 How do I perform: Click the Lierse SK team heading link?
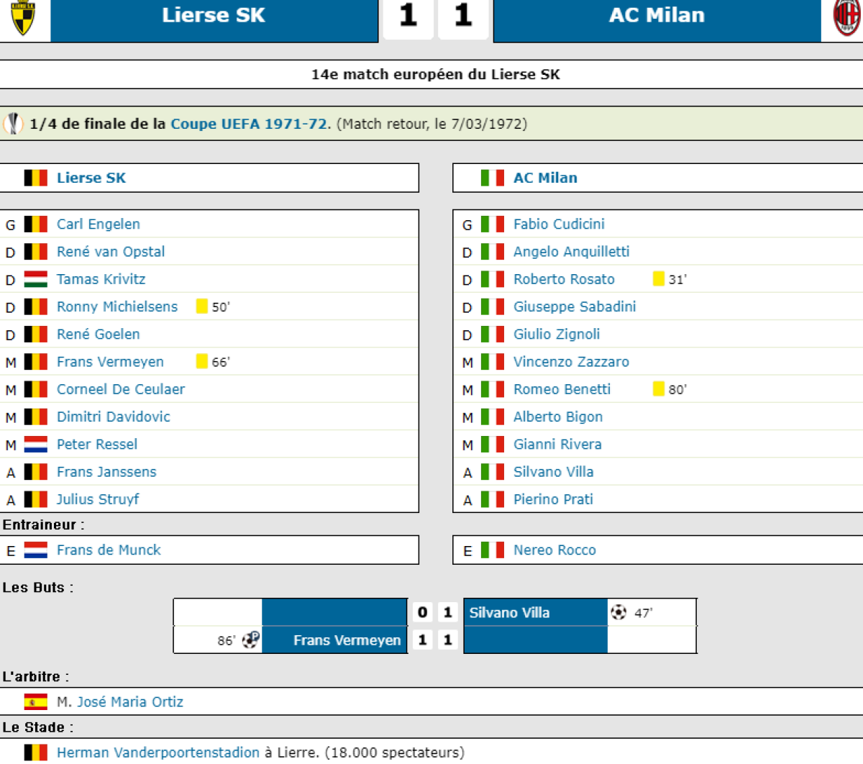click(91, 178)
